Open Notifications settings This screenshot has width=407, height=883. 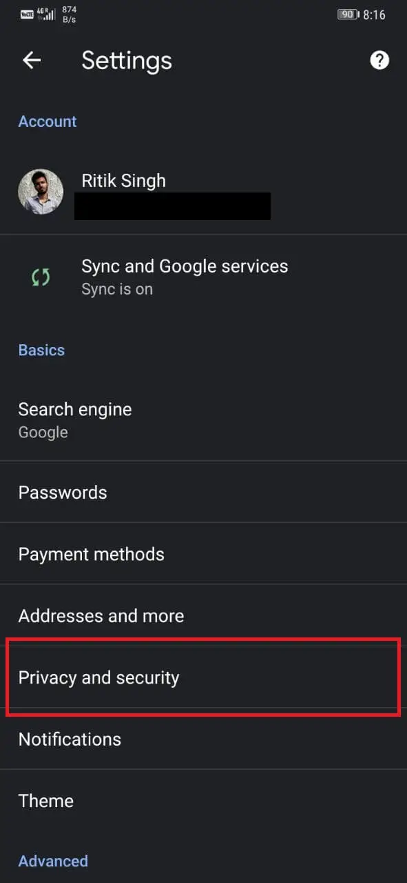(x=203, y=739)
